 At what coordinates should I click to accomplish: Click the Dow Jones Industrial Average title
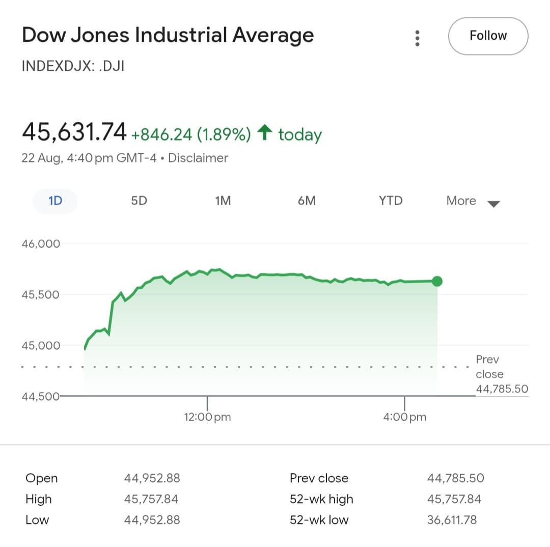[168, 35]
